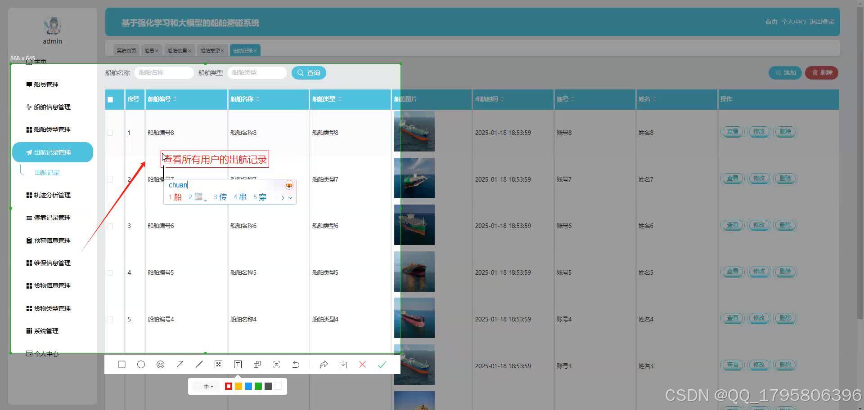Click the admin avatar image
Screen dimensions: 864x410
(x=53, y=26)
